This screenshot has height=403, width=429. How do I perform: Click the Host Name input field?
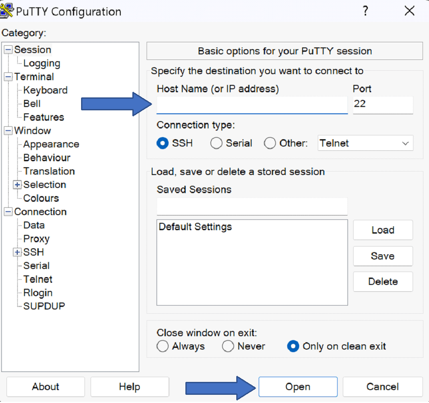point(252,105)
